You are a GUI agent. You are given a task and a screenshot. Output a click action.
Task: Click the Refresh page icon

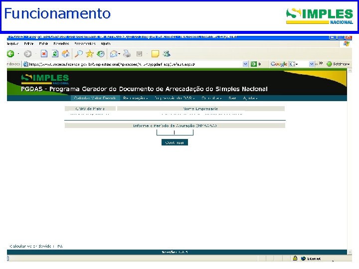tap(55, 54)
